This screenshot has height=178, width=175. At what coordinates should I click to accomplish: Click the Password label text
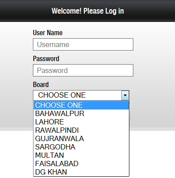(46, 58)
